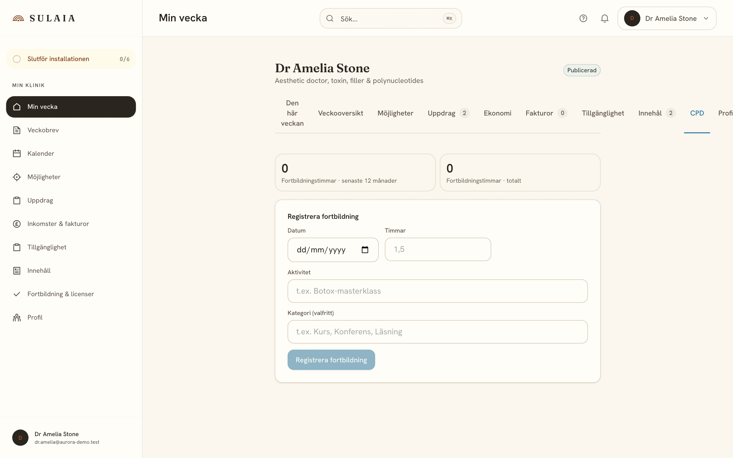This screenshot has height=458, width=733.
Task: Click the Sulaia logo
Action: (44, 19)
